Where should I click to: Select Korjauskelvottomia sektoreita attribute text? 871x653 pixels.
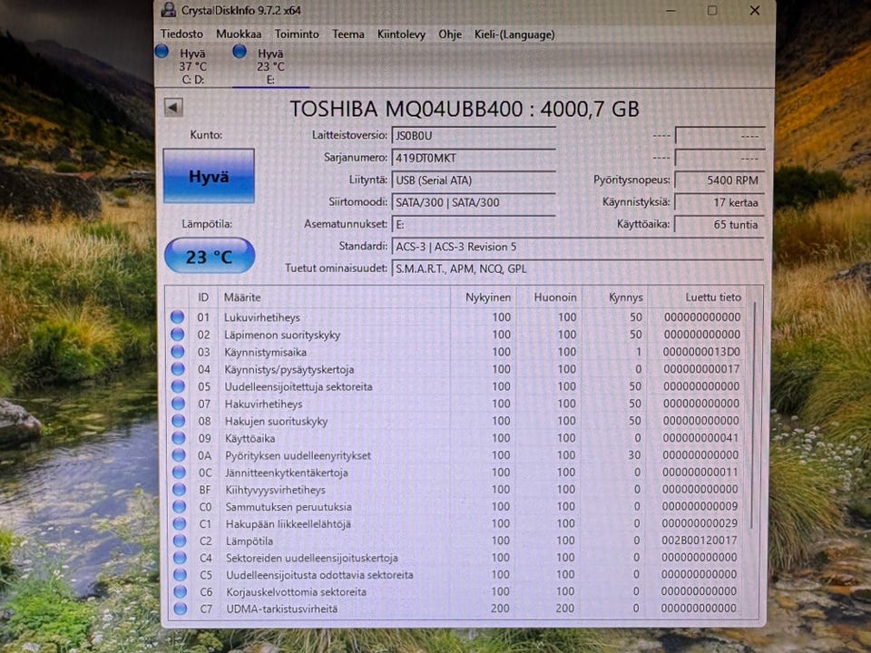(296, 592)
